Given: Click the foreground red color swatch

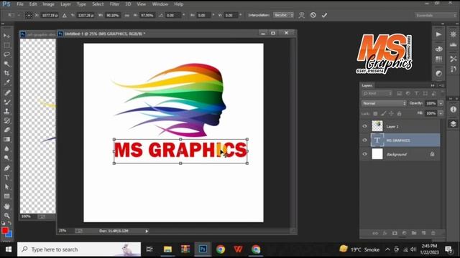Looking at the screenshot, I should click(4, 230).
